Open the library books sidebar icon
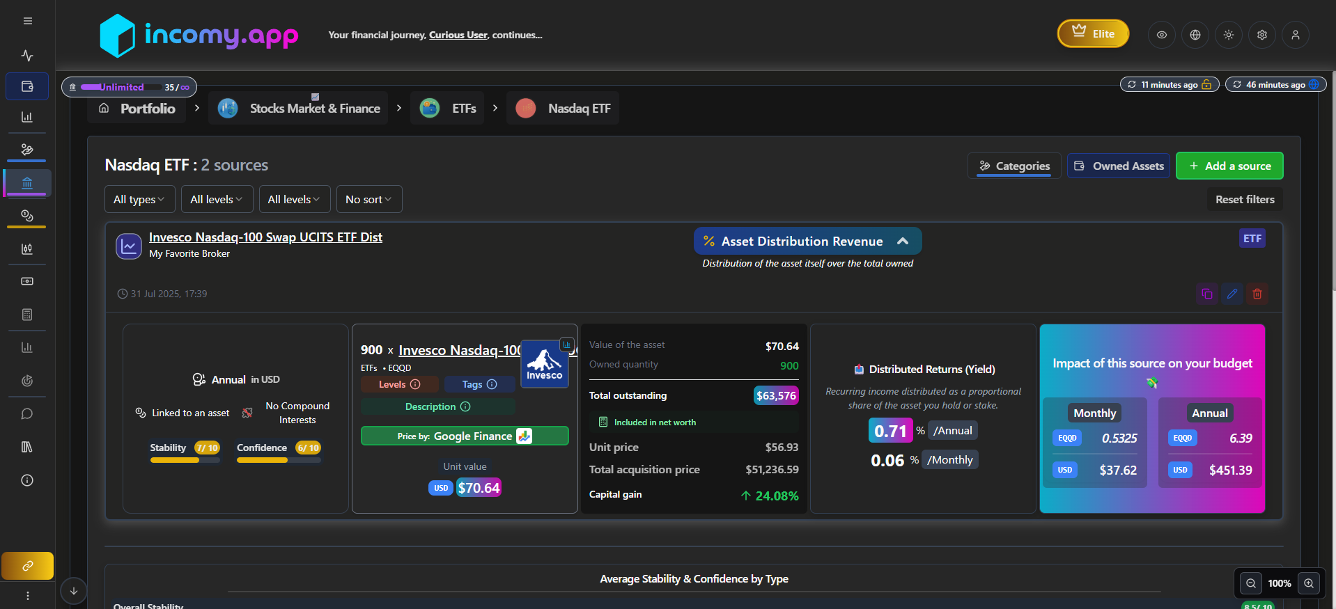Screen dimensions: 1336x609 [x=27, y=447]
